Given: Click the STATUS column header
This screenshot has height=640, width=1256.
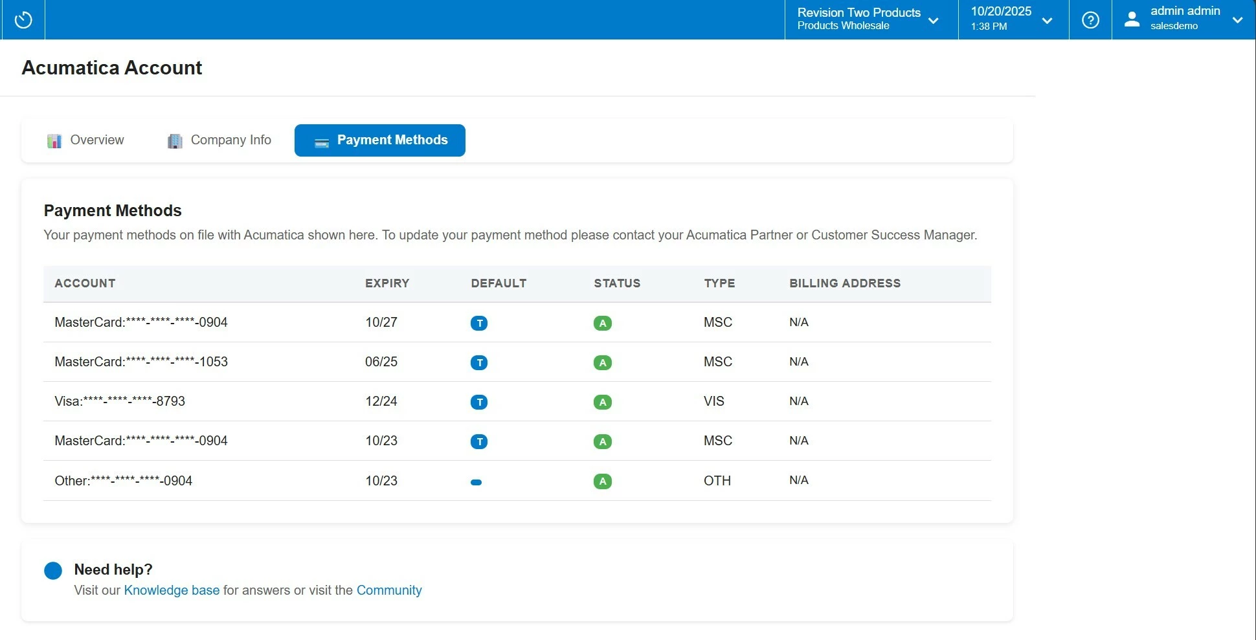Looking at the screenshot, I should tap(617, 283).
